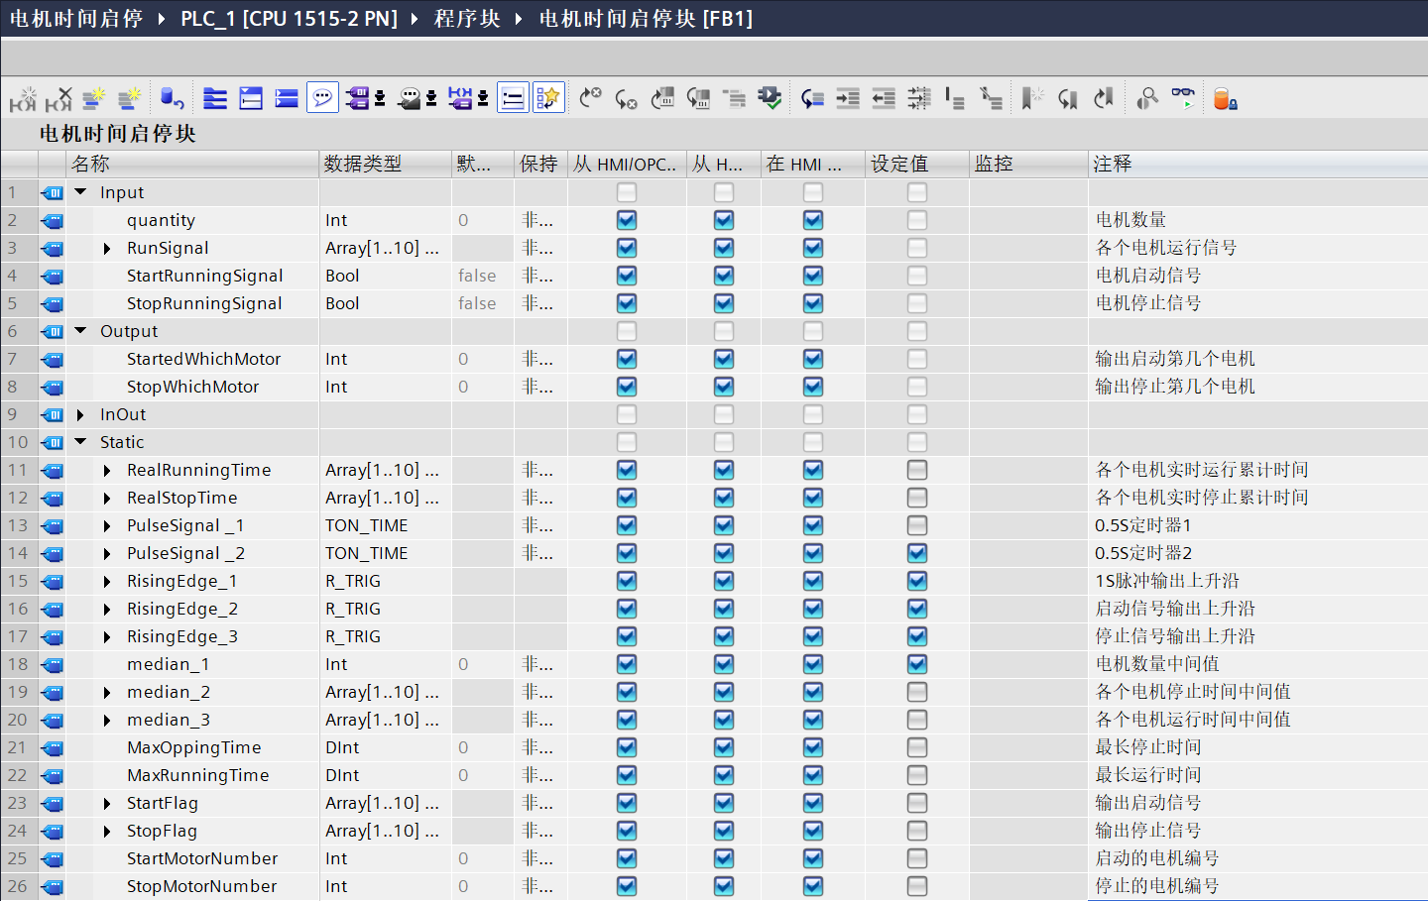This screenshot has height=901, width=1428.
Task: Check the setpoint box for RunSignal
Action: pyautogui.click(x=917, y=248)
